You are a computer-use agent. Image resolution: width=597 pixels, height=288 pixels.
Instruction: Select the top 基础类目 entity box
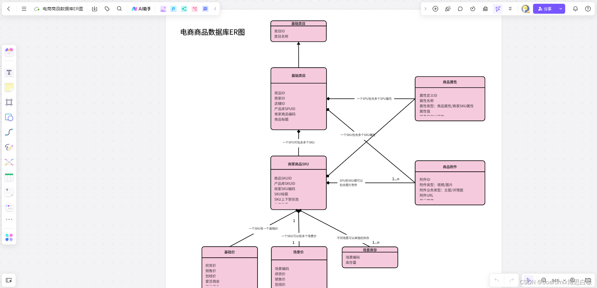click(298, 31)
